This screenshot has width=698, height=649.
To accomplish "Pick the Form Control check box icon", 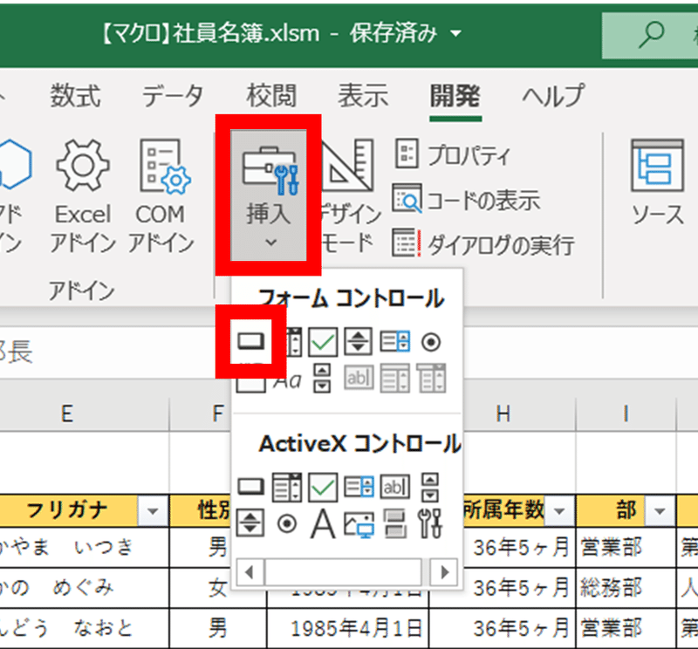I will [x=323, y=342].
